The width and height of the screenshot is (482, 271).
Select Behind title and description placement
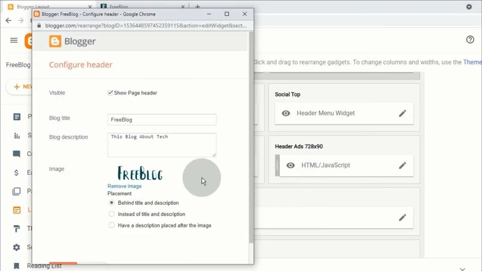[x=111, y=202]
